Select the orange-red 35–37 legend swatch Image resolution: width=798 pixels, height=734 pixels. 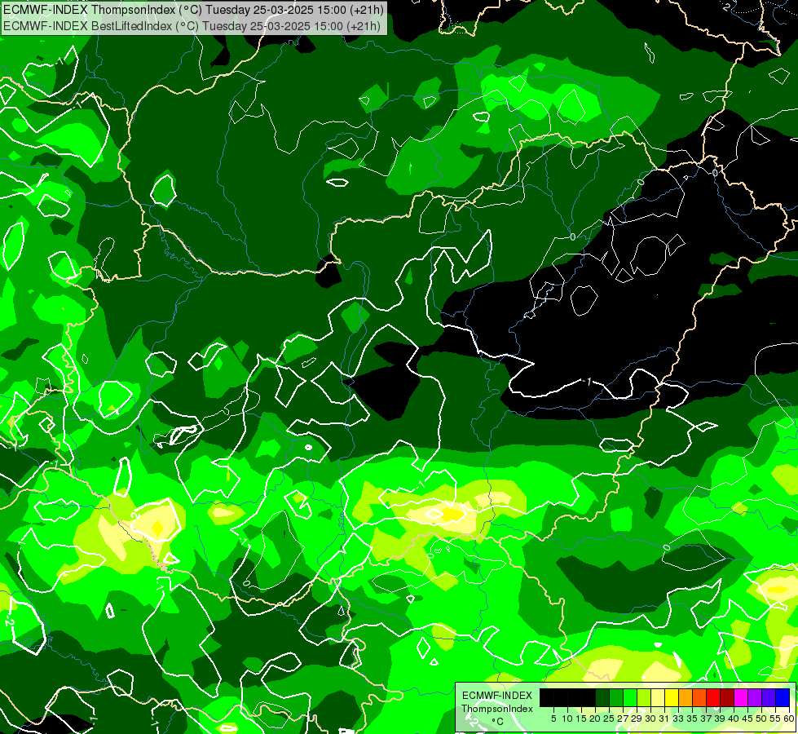pos(699,698)
